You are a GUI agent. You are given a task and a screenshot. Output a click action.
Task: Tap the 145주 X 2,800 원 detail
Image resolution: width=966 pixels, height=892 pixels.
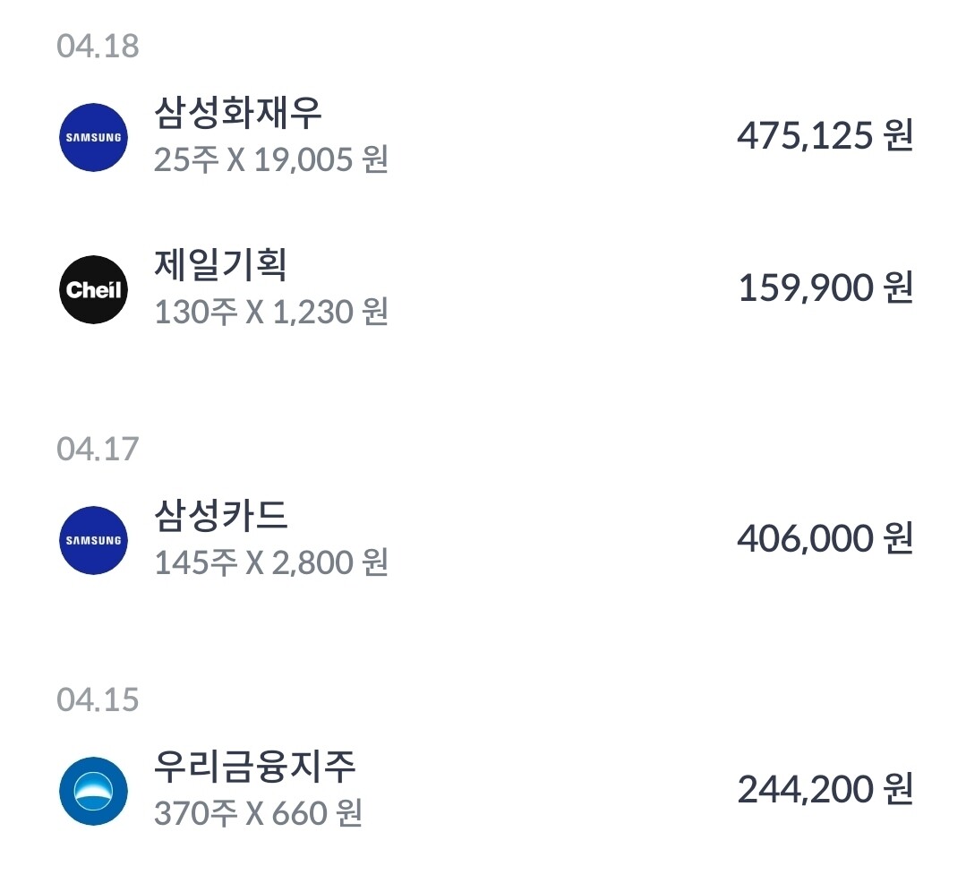click(270, 563)
